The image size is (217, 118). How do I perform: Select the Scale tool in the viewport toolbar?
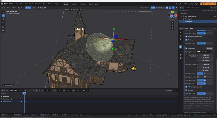pos(3,23)
